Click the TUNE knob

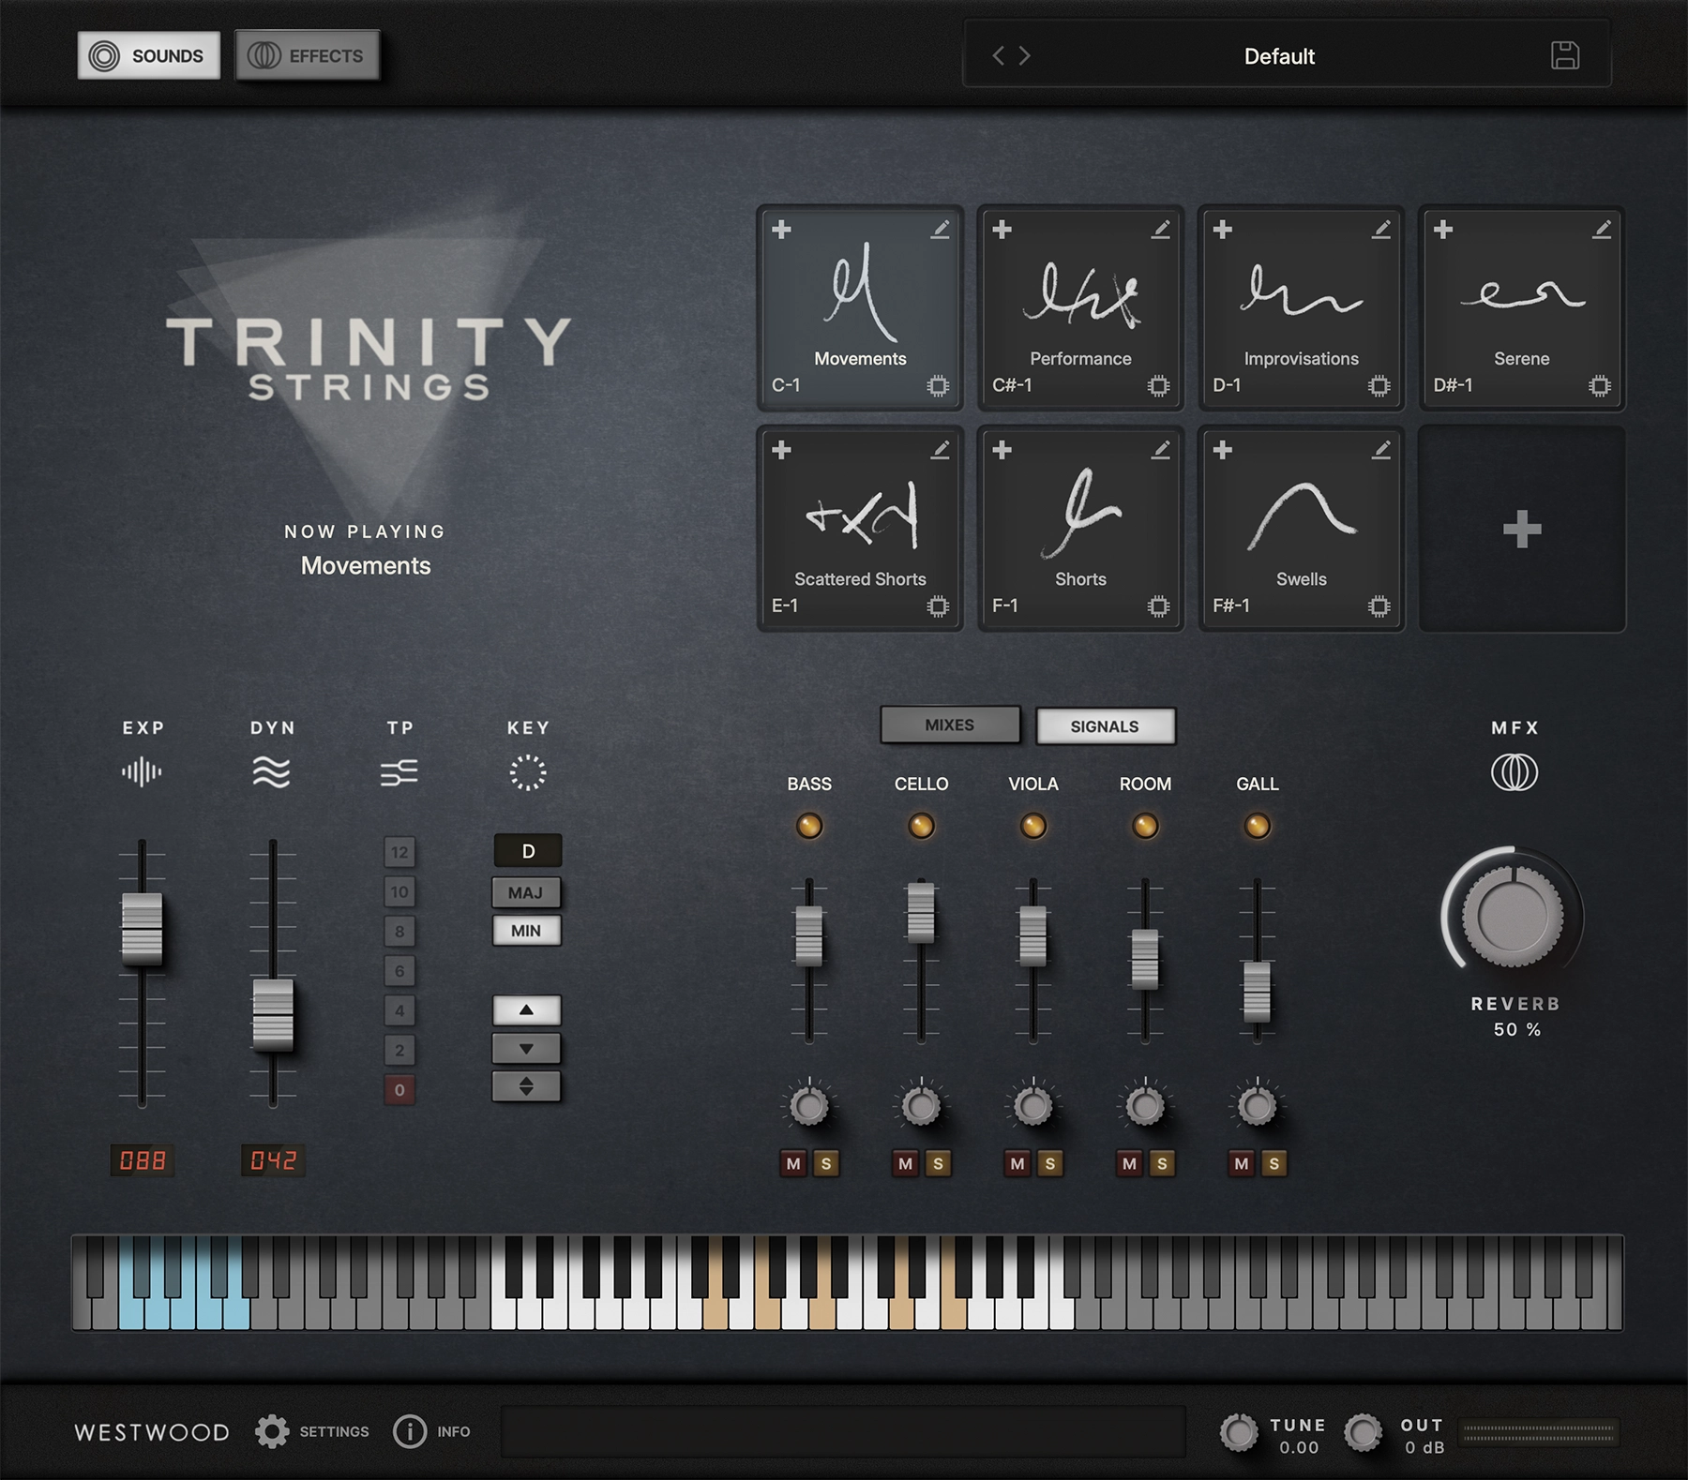tap(1239, 1432)
